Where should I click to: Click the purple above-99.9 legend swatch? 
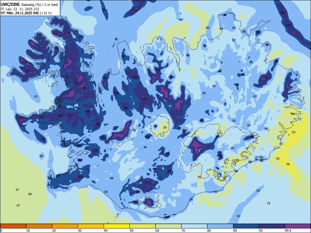click(298, 226)
